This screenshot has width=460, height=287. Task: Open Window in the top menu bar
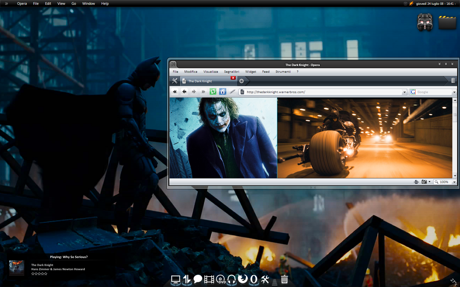(88, 4)
